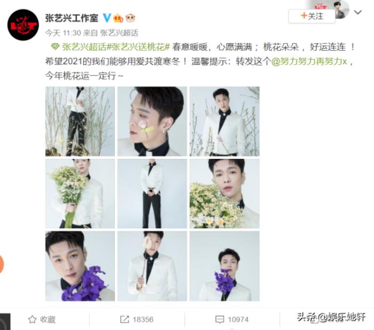Open the center full-body standing photo

[152, 194]
